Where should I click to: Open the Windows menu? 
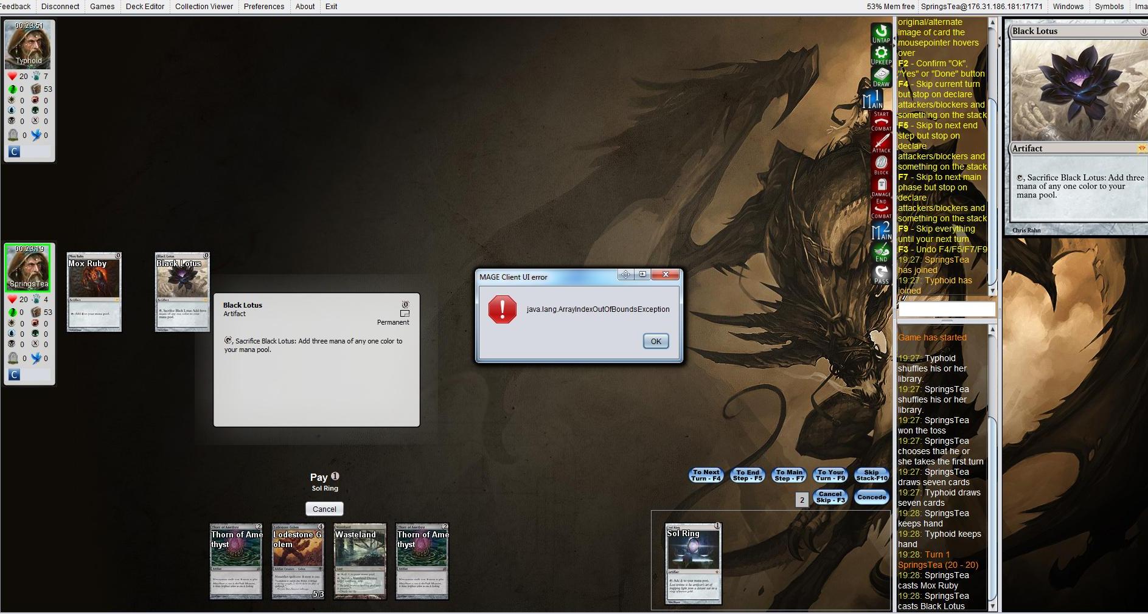[1068, 7]
